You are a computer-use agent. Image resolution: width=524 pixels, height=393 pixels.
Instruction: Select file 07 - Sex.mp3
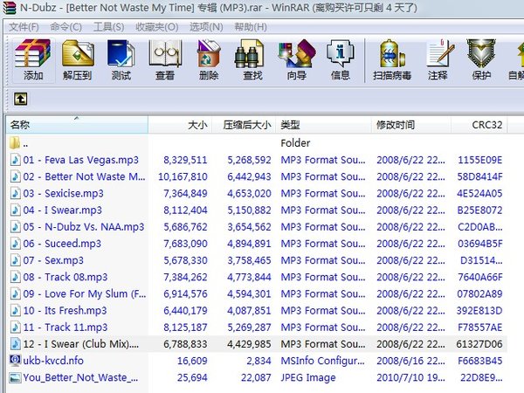click(53, 260)
